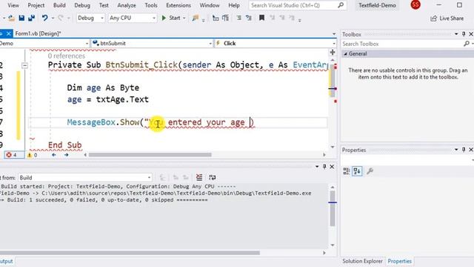Viewport: 474px width, 267px height.
Task: Open the Analyze menu
Action: coord(127,5)
